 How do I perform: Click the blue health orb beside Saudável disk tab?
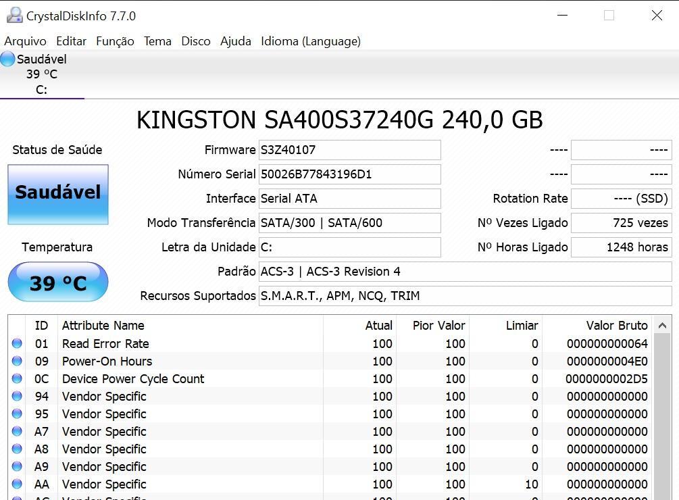coord(7,59)
